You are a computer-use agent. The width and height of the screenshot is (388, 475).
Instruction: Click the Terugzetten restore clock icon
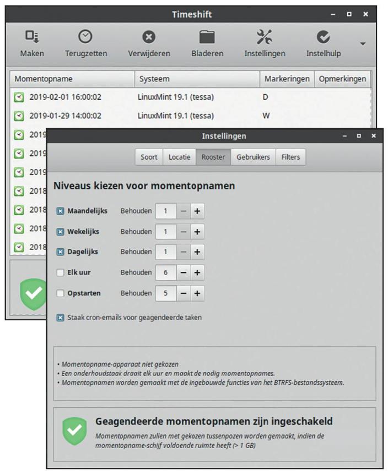(85, 36)
